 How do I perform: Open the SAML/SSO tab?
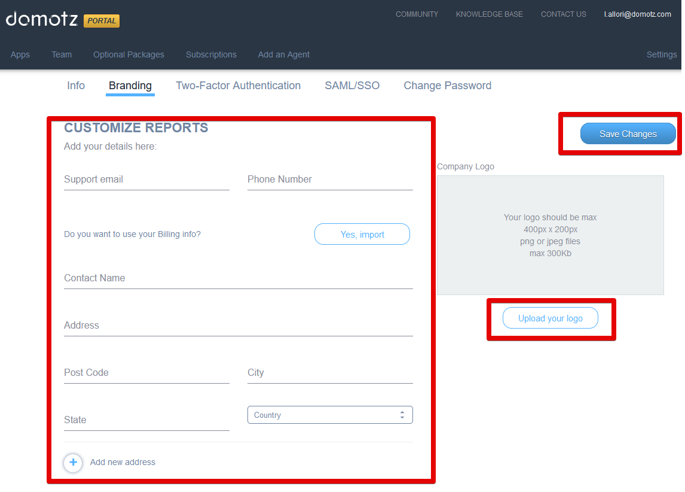pos(351,86)
